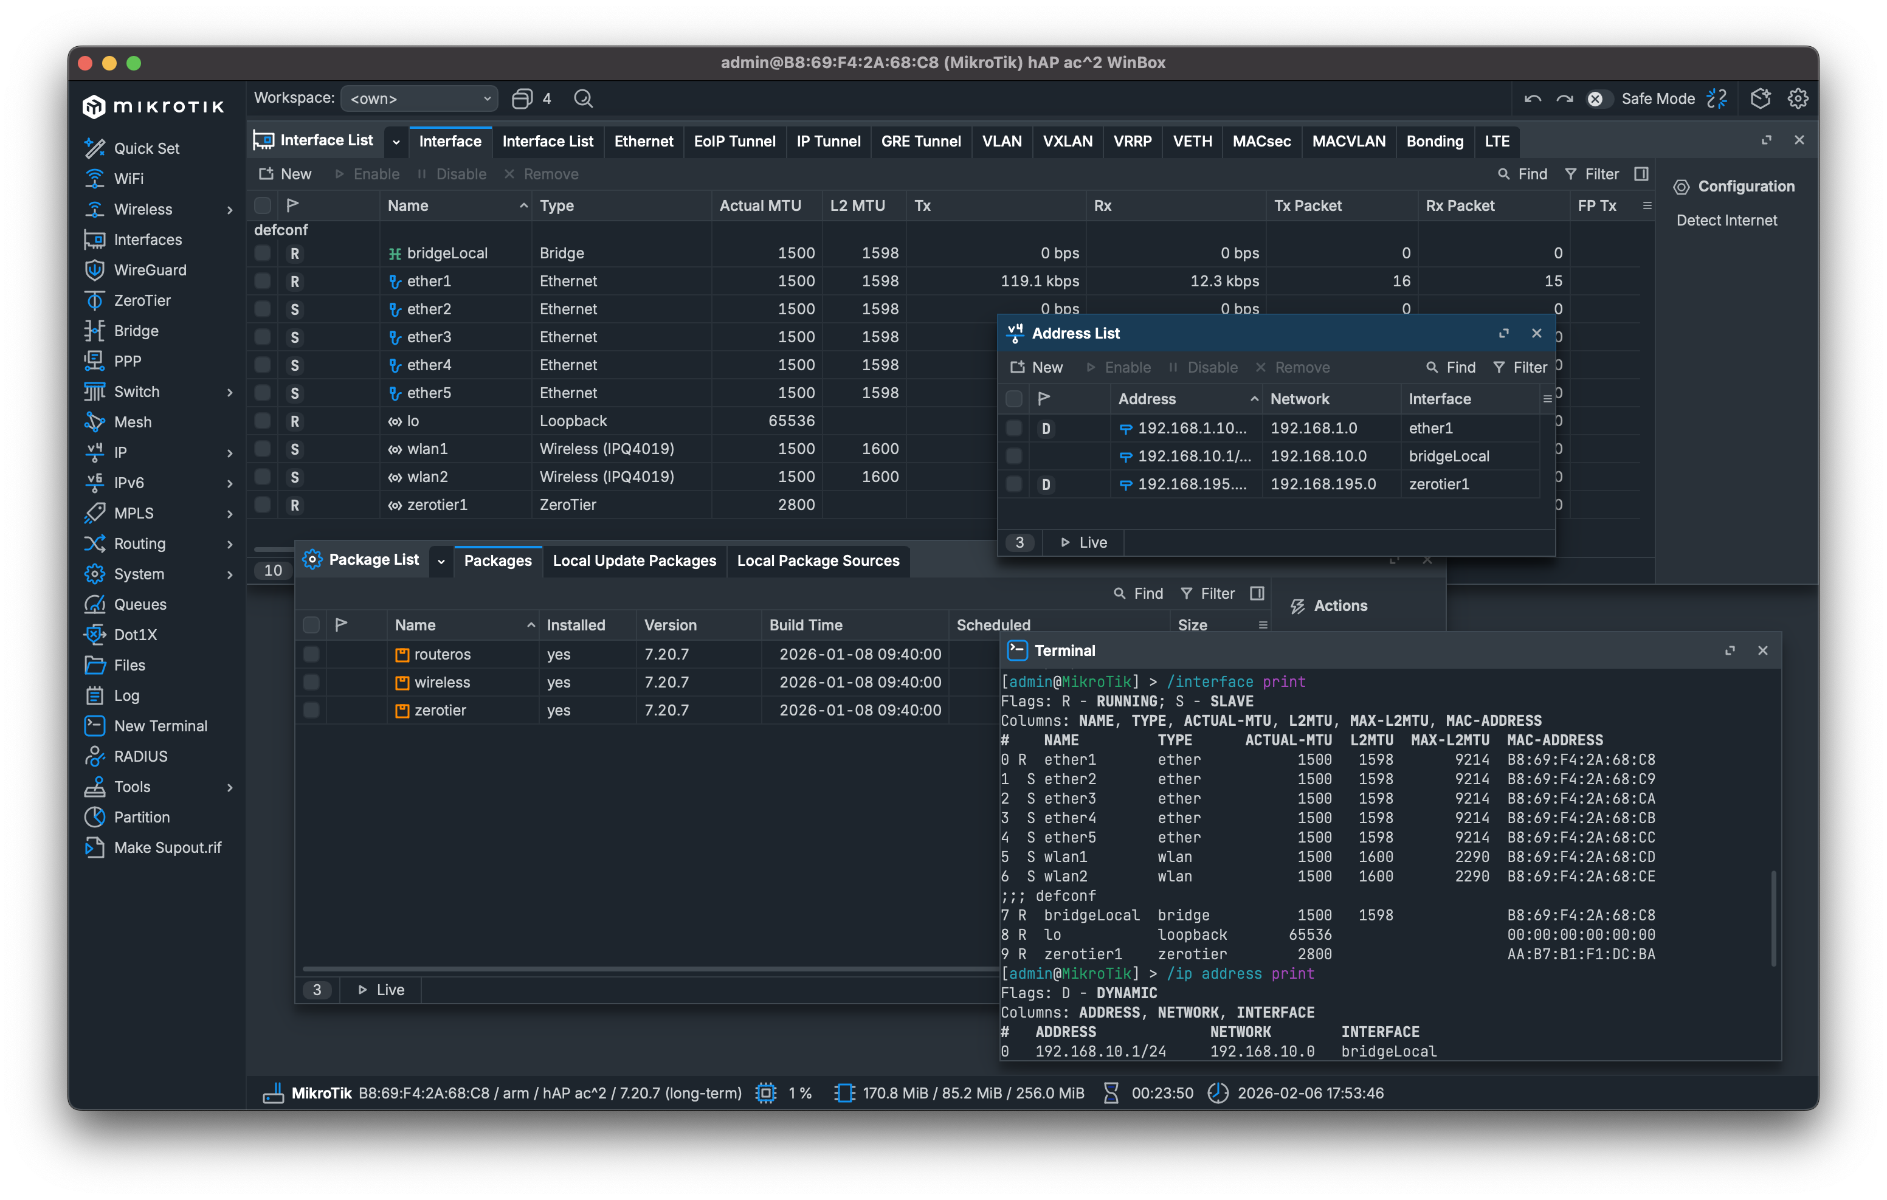This screenshot has width=1887, height=1200.
Task: Check the ether1 row checkbox
Action: 263,281
